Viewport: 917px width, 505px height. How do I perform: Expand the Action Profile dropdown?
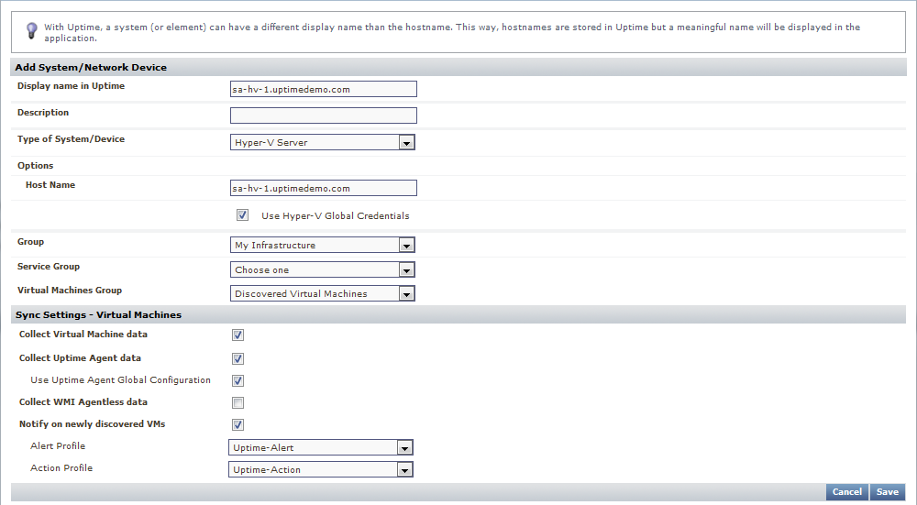point(320,470)
